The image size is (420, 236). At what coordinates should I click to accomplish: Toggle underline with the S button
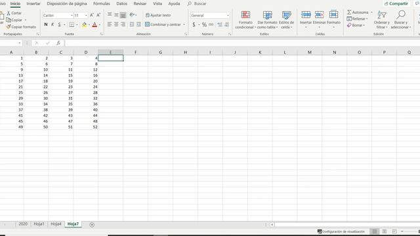click(x=59, y=25)
